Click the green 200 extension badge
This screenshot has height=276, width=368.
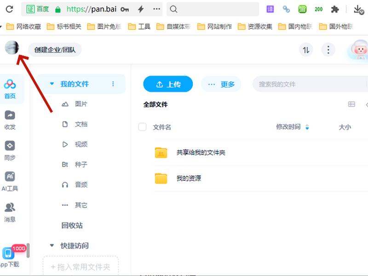(x=318, y=9)
